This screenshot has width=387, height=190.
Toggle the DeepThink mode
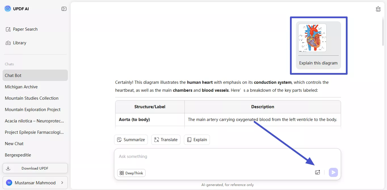coord(131,173)
